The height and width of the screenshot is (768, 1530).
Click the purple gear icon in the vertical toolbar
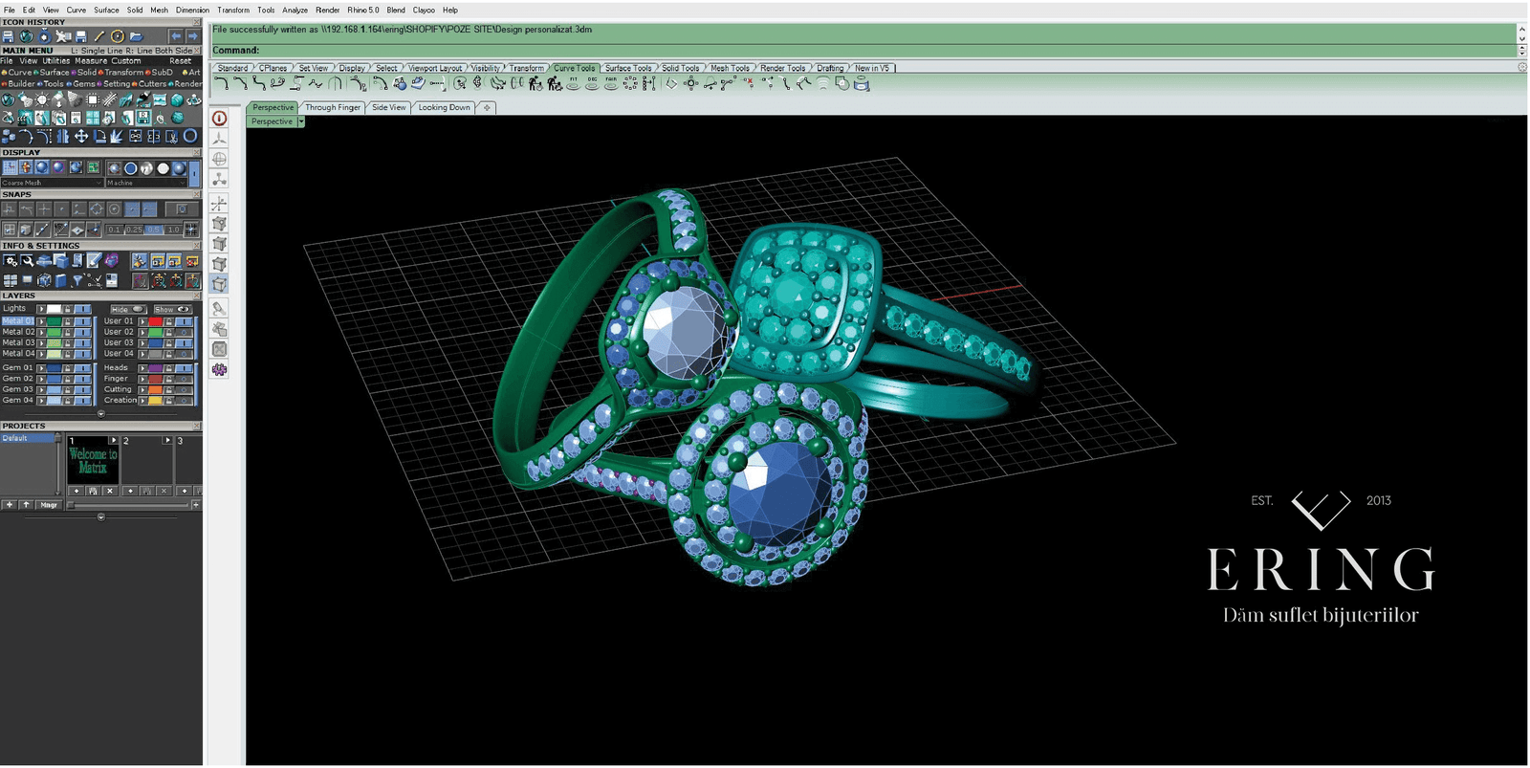click(x=219, y=369)
